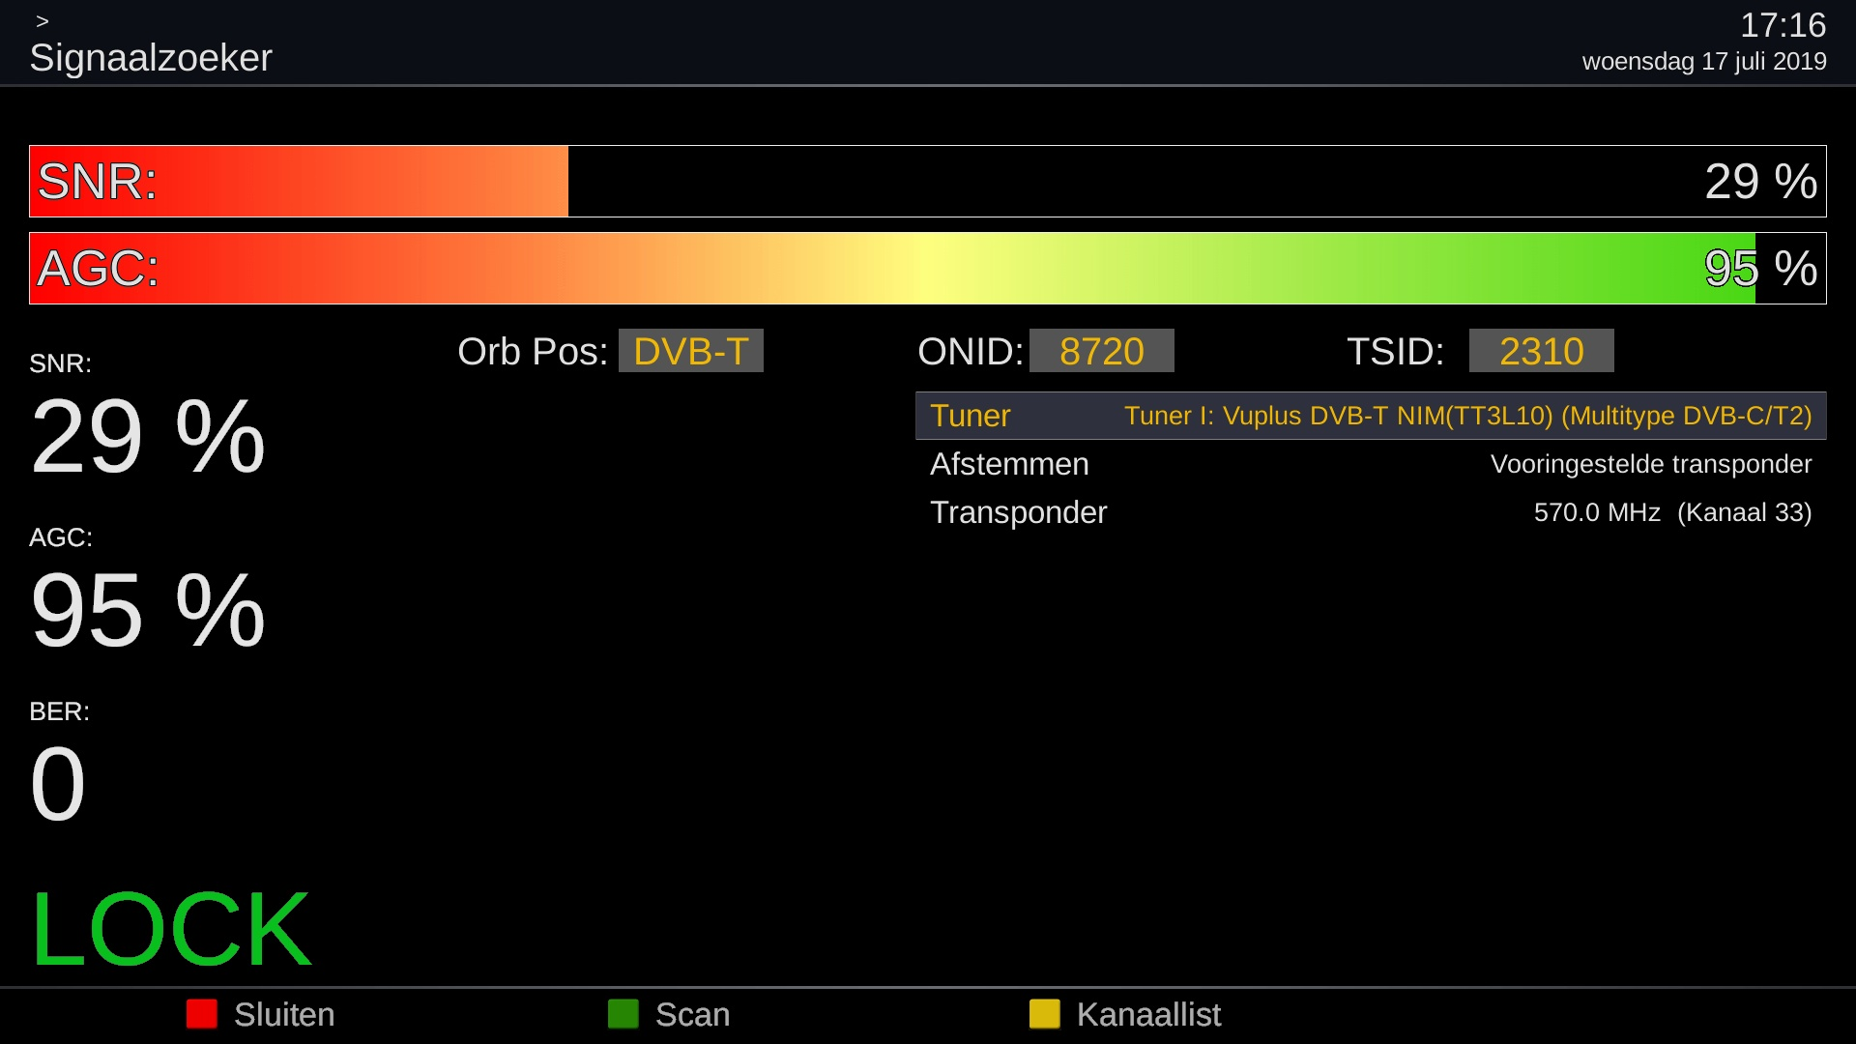The image size is (1856, 1044).
Task: Click the green Scan color button
Action: point(623,1014)
